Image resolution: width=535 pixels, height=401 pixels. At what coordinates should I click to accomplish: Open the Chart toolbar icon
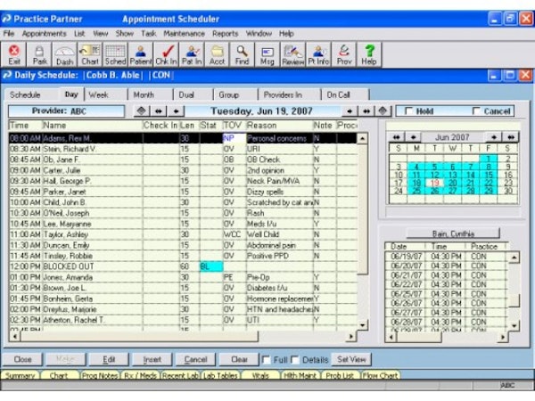coord(90,54)
